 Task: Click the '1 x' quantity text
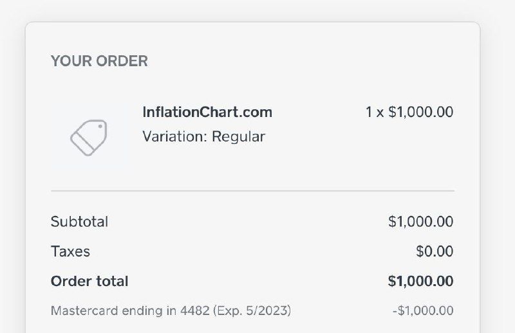tap(374, 112)
